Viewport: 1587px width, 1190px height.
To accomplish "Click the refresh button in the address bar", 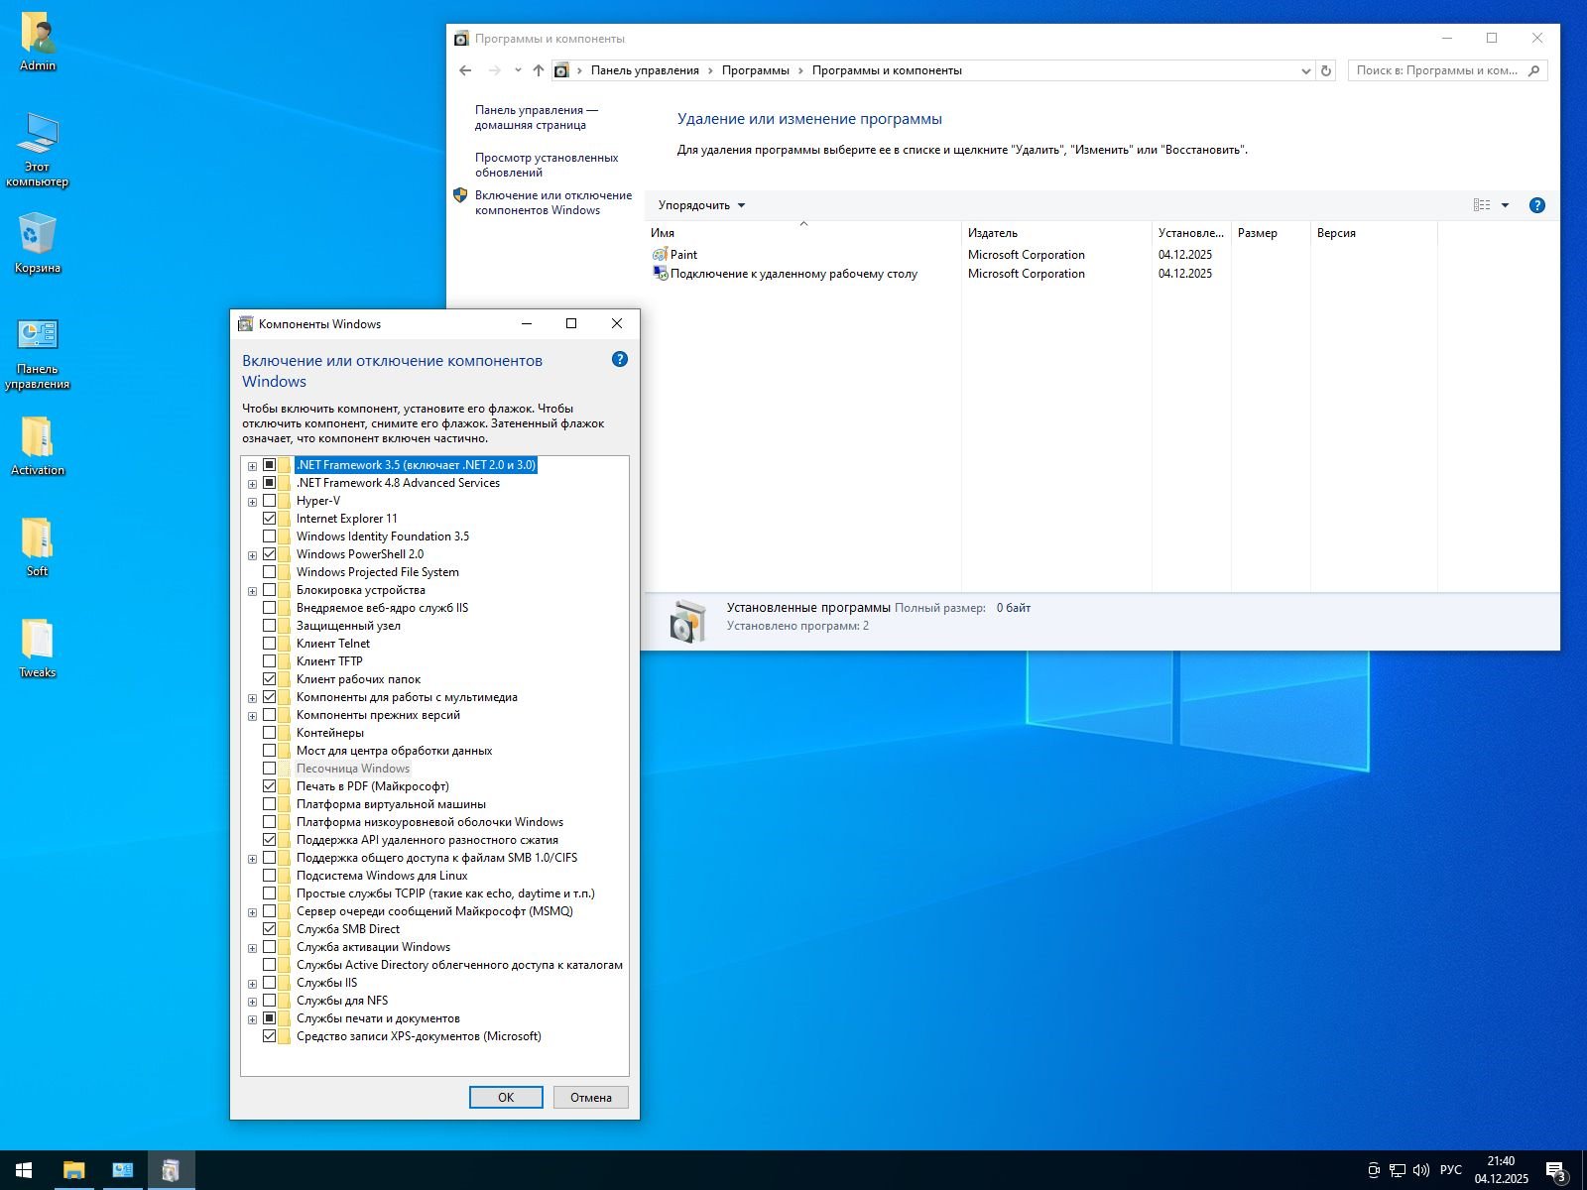I will 1326,70.
